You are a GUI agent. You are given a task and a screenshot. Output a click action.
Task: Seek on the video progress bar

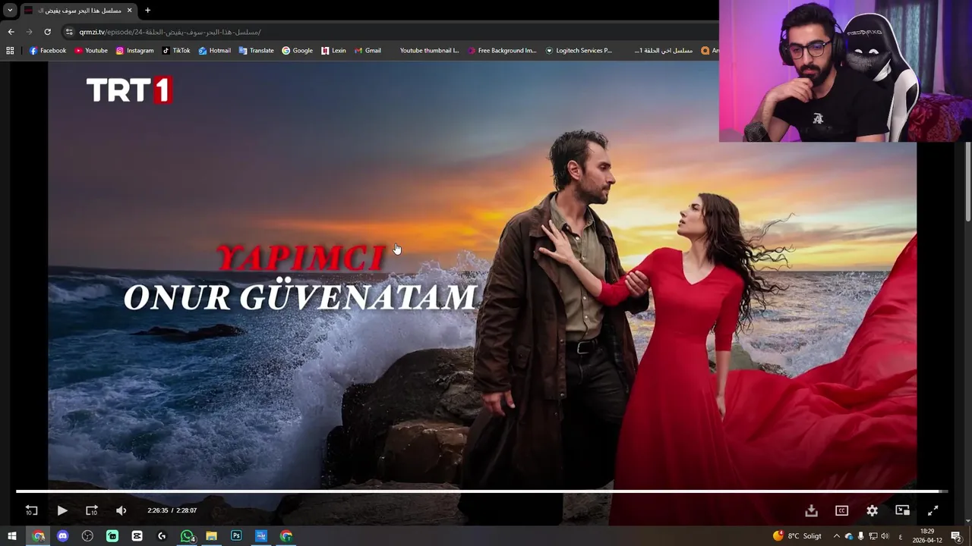[x=481, y=491]
